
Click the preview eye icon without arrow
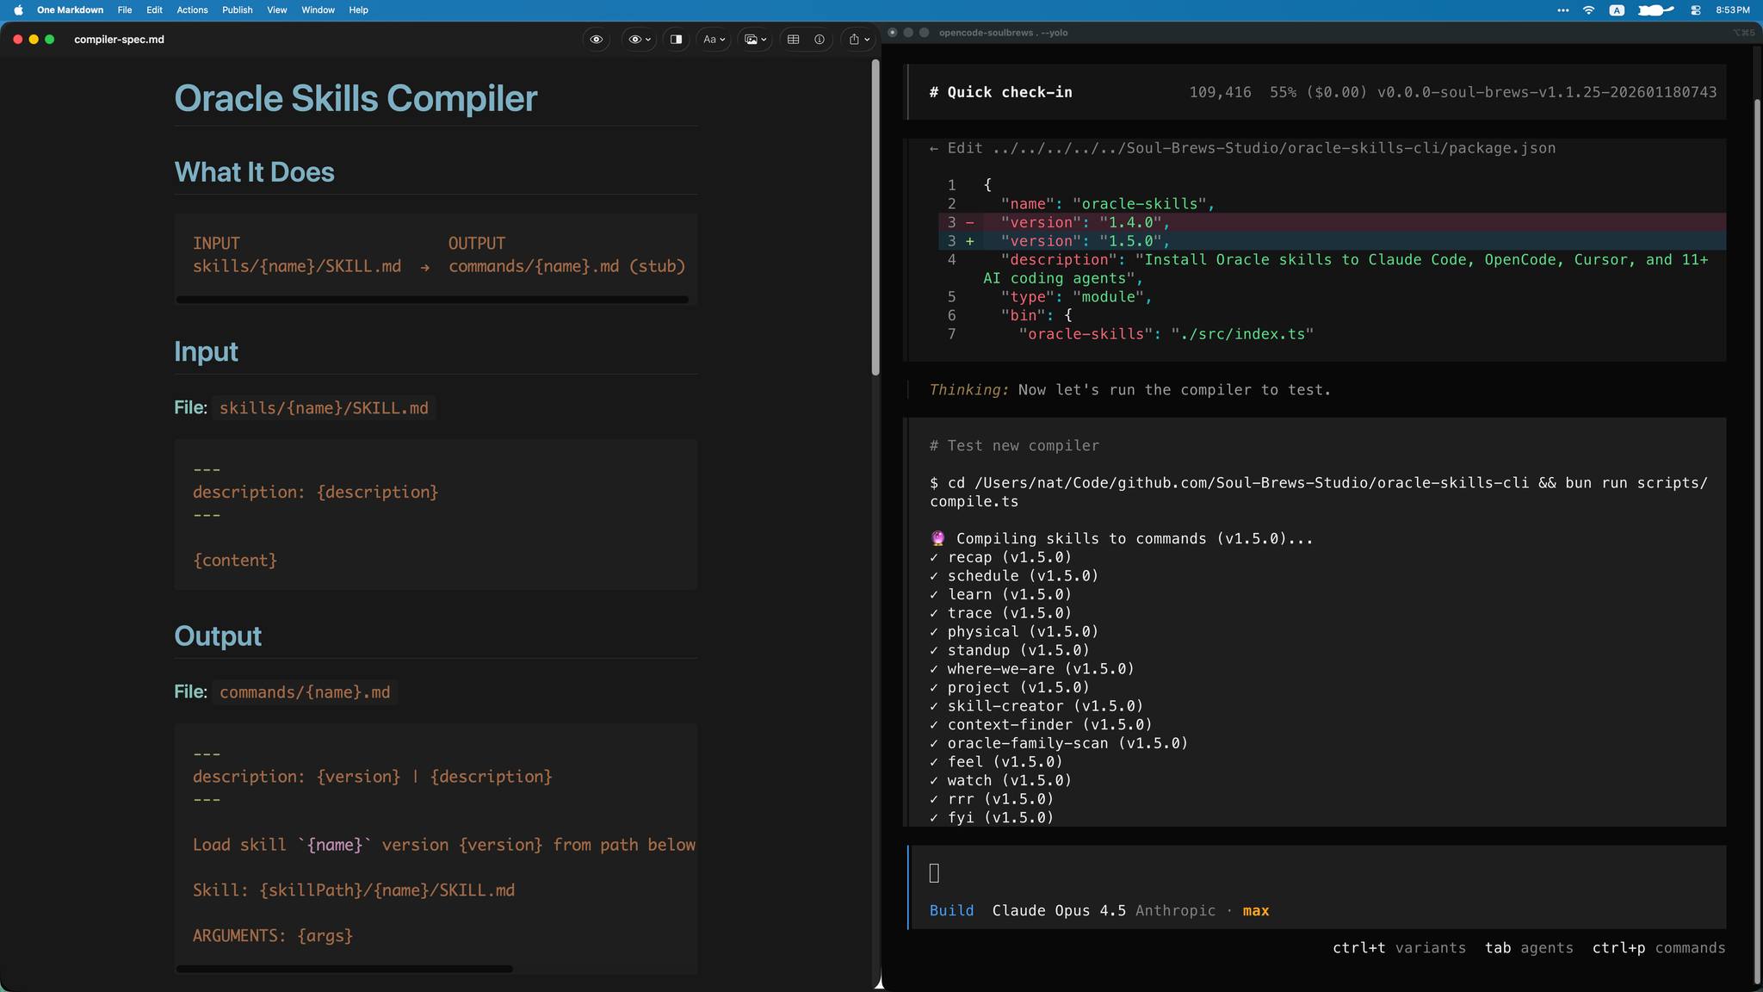click(596, 40)
